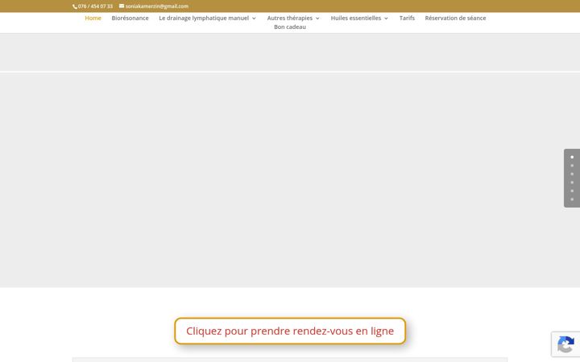Go to the Home menu item
This screenshot has height=362, width=580.
tap(93, 18)
